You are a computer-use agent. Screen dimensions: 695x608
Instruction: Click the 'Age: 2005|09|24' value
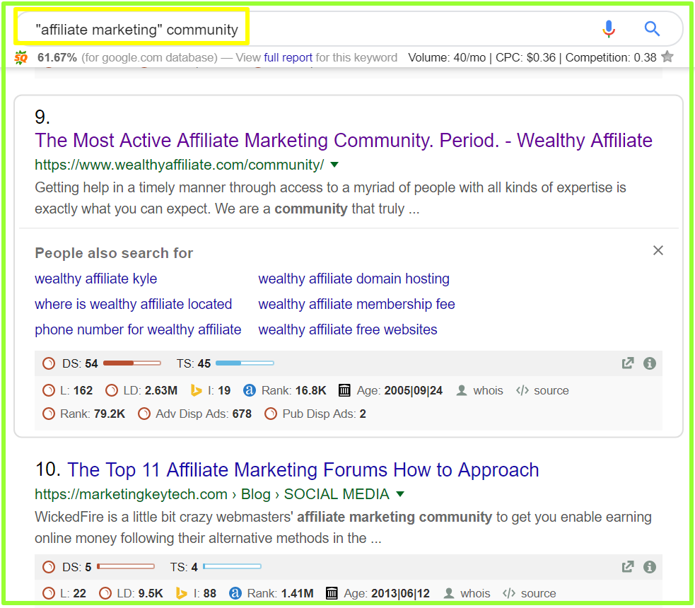399,390
